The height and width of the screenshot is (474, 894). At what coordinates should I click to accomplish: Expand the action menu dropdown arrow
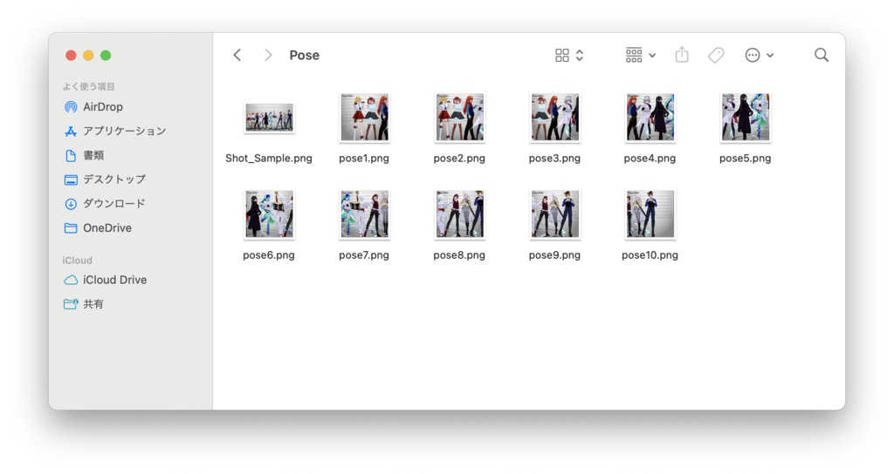tap(770, 56)
